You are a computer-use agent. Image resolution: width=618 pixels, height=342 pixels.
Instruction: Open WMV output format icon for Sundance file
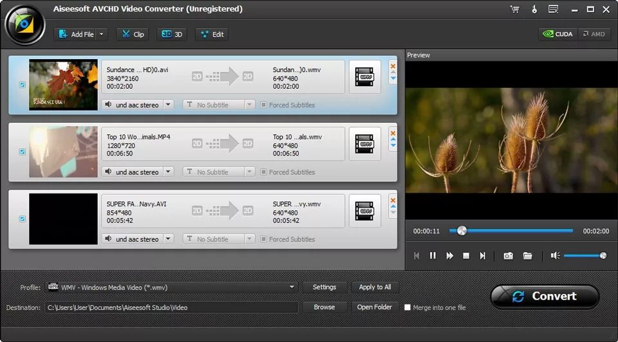[x=364, y=76]
